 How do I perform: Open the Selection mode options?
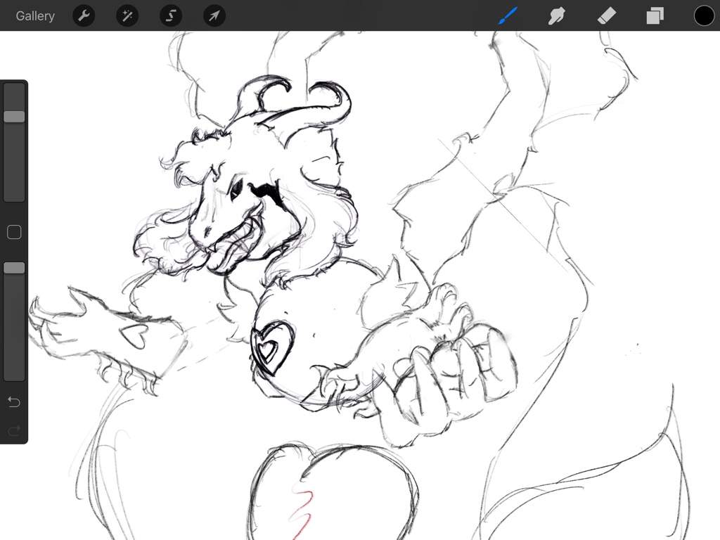pos(171,15)
